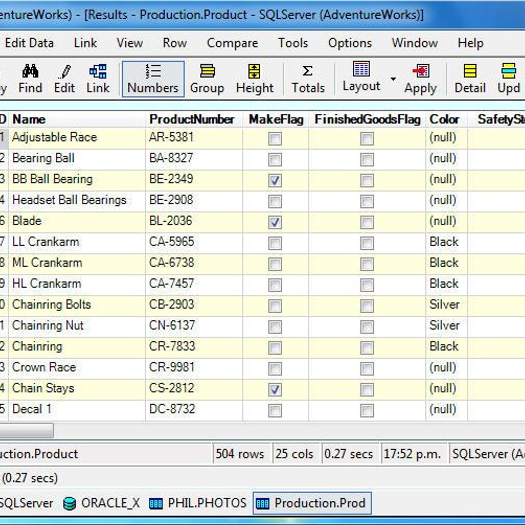The image size is (525, 525).
Task: Open the Link menu
Action: coord(85,43)
